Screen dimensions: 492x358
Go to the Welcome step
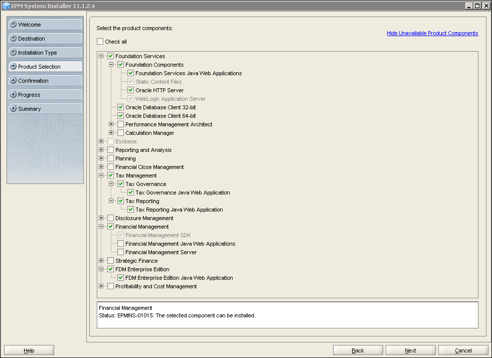(x=45, y=24)
